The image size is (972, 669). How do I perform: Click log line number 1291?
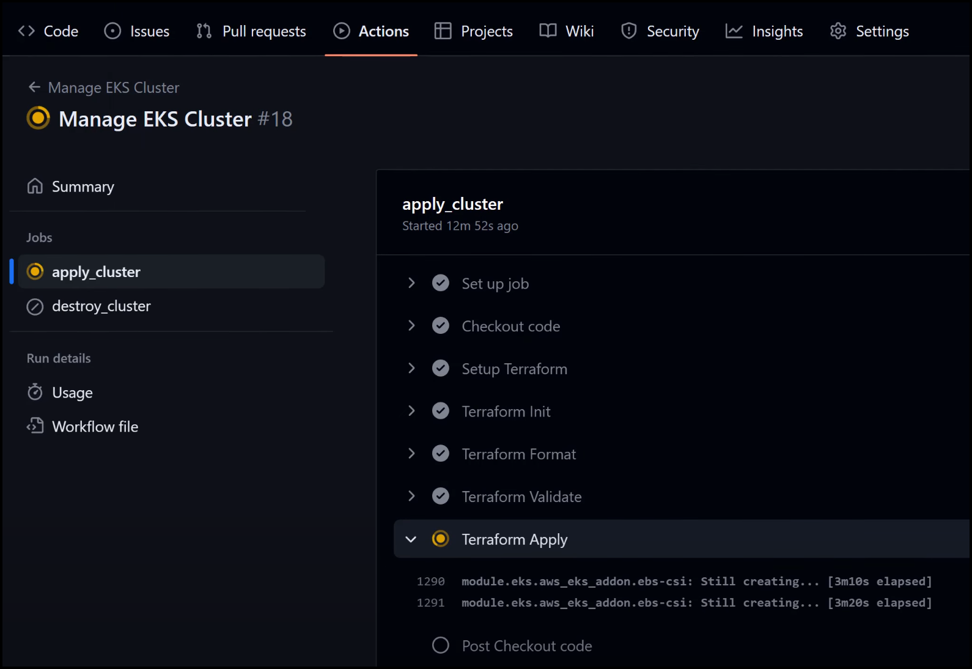(x=431, y=603)
